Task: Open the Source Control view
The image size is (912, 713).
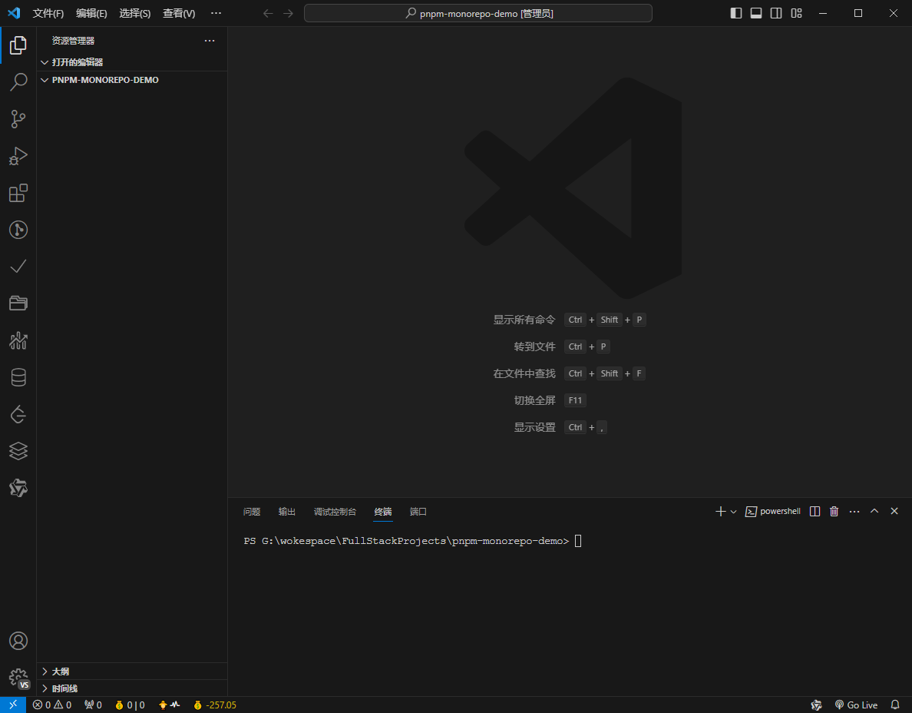Action: [18, 118]
